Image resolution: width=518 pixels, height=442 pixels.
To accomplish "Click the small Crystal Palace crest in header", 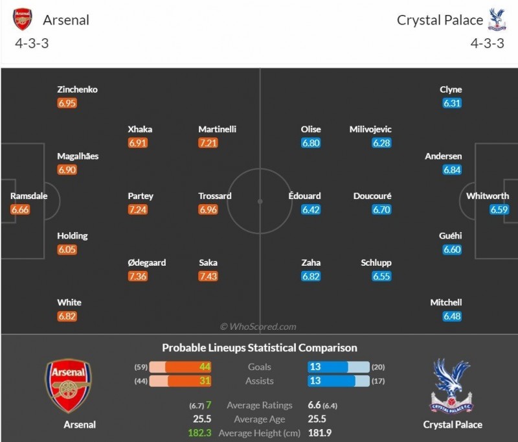I will [x=497, y=19].
